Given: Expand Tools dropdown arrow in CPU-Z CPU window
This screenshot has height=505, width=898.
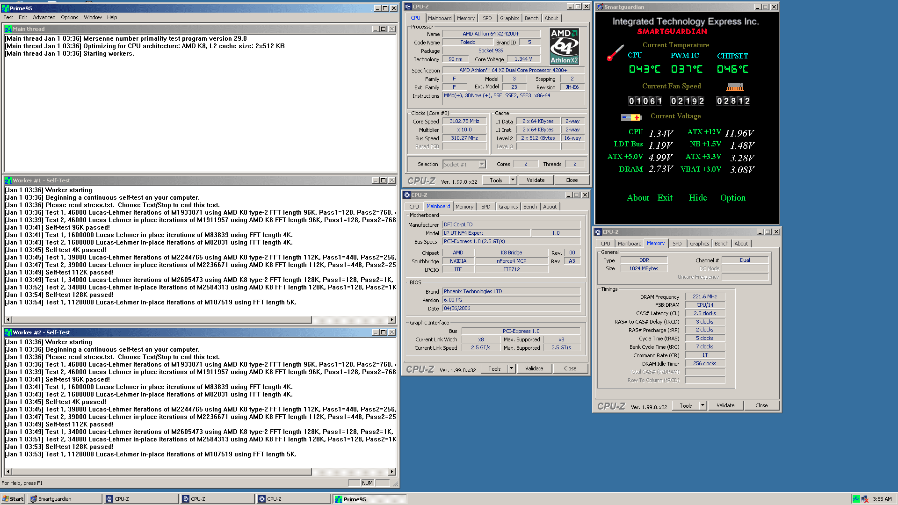Looking at the screenshot, I should pos(513,180).
